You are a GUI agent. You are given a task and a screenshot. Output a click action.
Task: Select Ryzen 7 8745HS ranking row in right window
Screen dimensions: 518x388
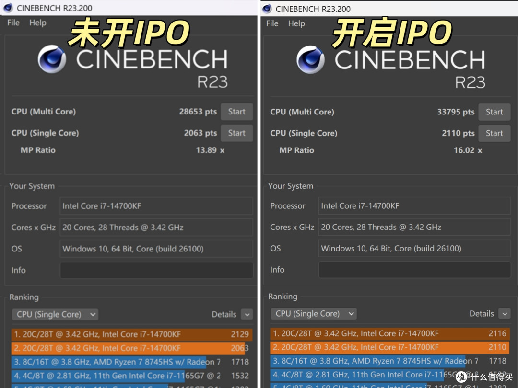[x=390, y=361]
